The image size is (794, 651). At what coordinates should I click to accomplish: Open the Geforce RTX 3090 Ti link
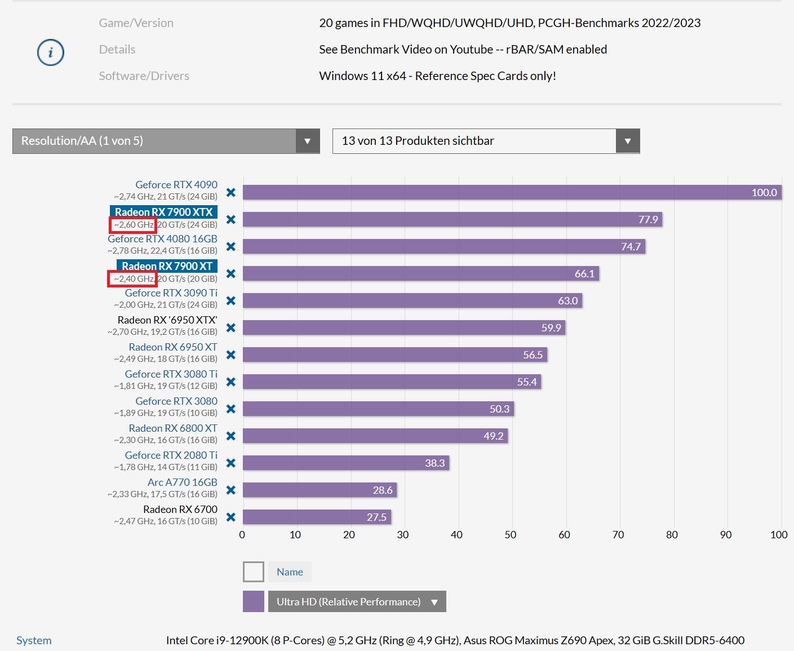tap(171, 293)
